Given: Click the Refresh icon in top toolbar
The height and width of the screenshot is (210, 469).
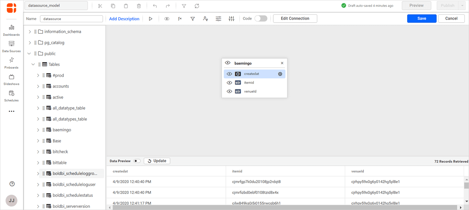Looking at the screenshot, I should [197, 6].
